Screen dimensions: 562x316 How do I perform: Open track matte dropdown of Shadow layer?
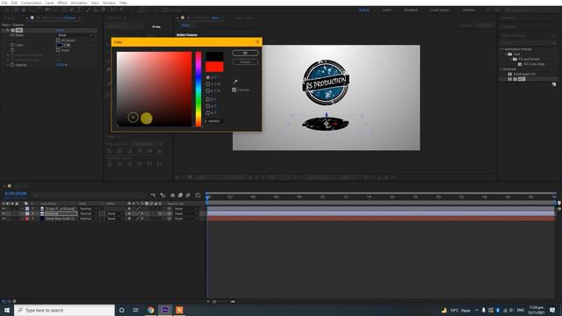click(114, 213)
